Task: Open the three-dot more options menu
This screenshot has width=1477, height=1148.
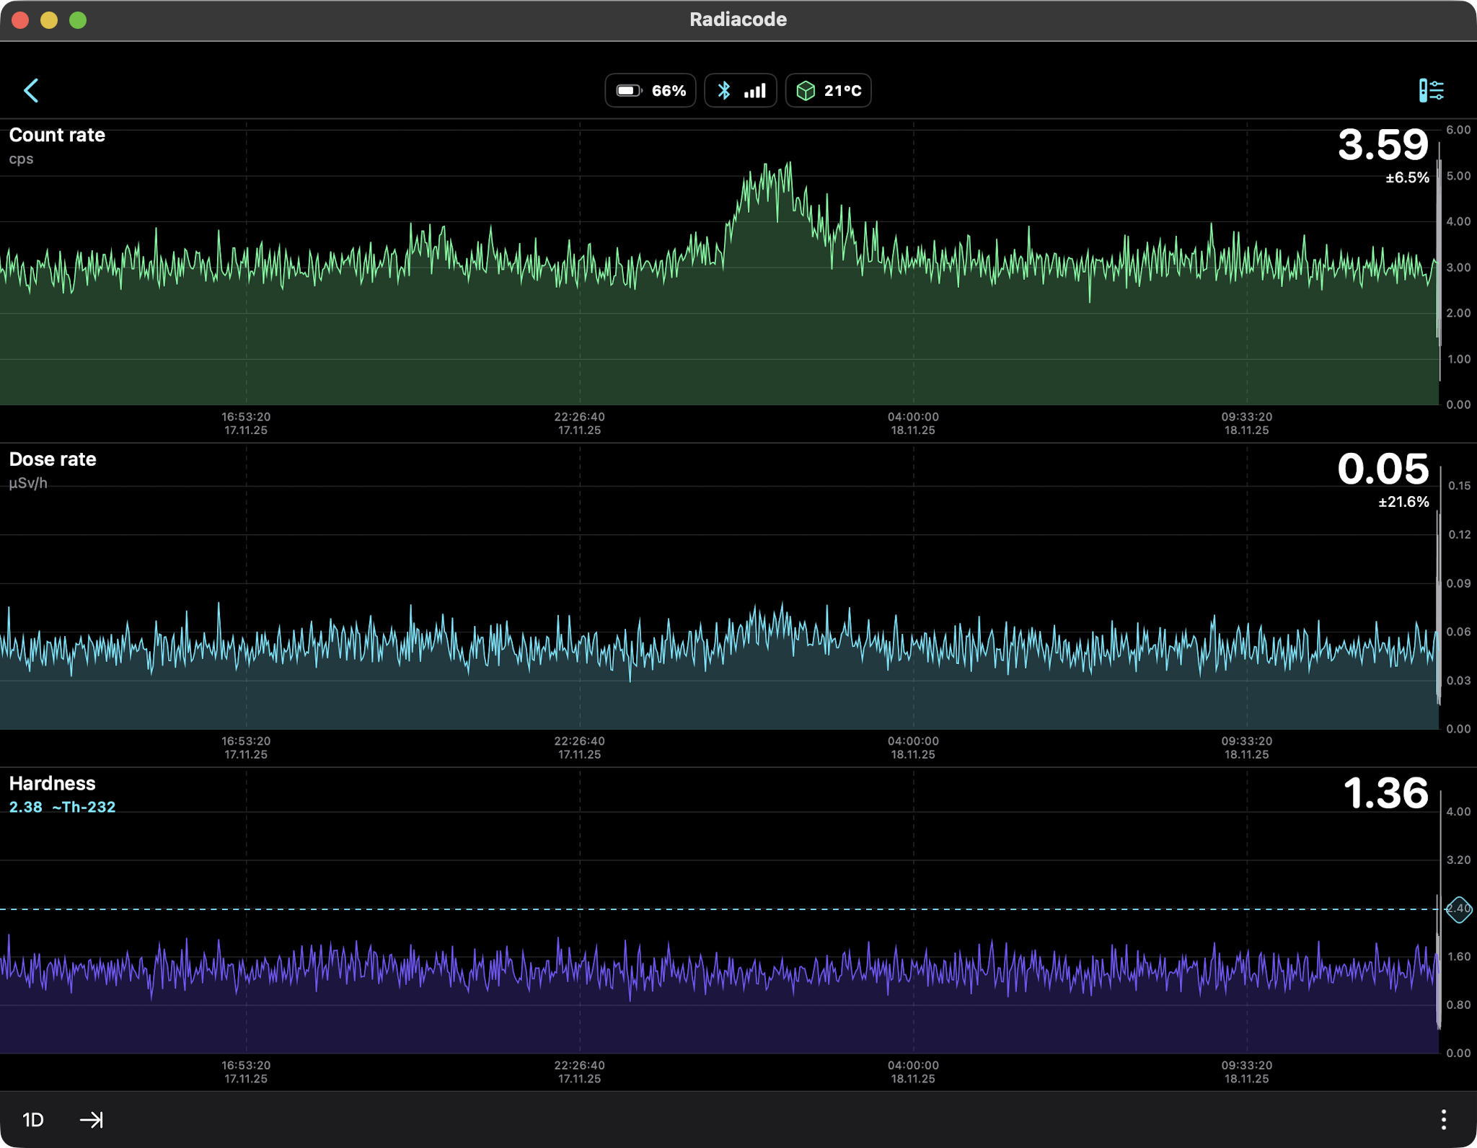Action: tap(1443, 1119)
